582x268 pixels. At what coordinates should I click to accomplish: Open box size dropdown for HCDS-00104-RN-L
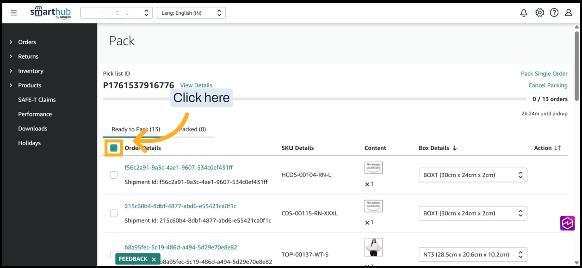[472, 175]
